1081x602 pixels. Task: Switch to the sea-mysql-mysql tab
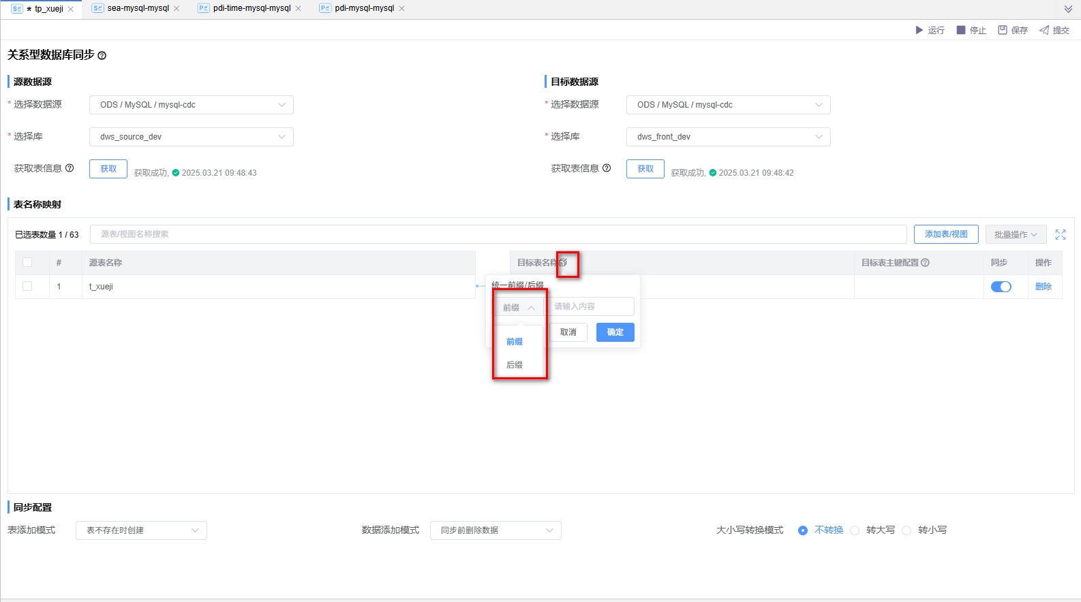tap(138, 8)
